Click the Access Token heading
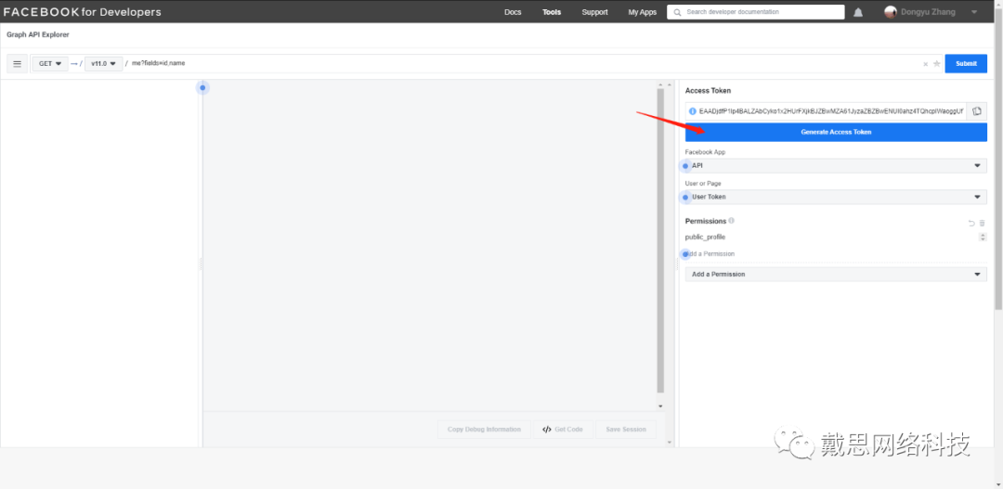Viewport: 1003px width, 489px height. pyautogui.click(x=708, y=91)
